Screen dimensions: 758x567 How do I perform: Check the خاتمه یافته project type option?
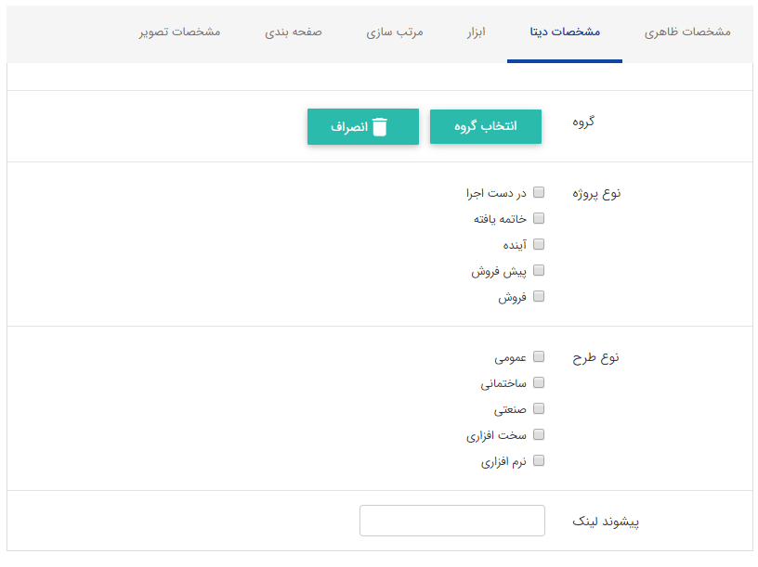(537, 218)
